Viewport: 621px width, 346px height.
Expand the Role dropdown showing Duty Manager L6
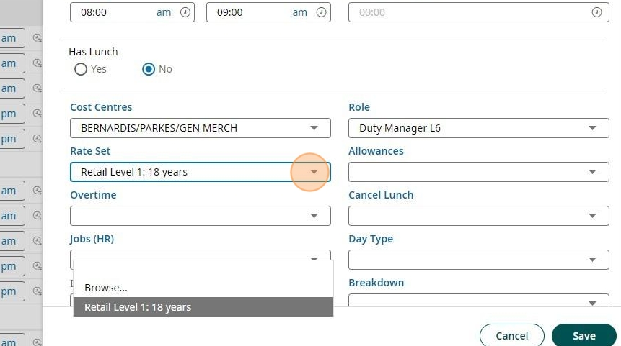593,128
